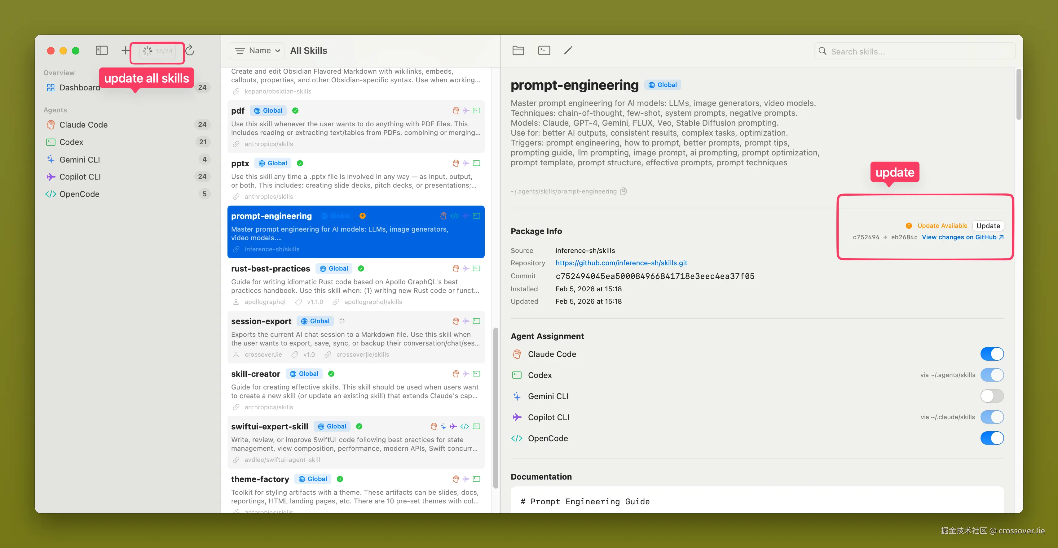This screenshot has width=1058, height=548.
Task: Copy the prompt-engineering skill path icon
Action: coord(624,191)
